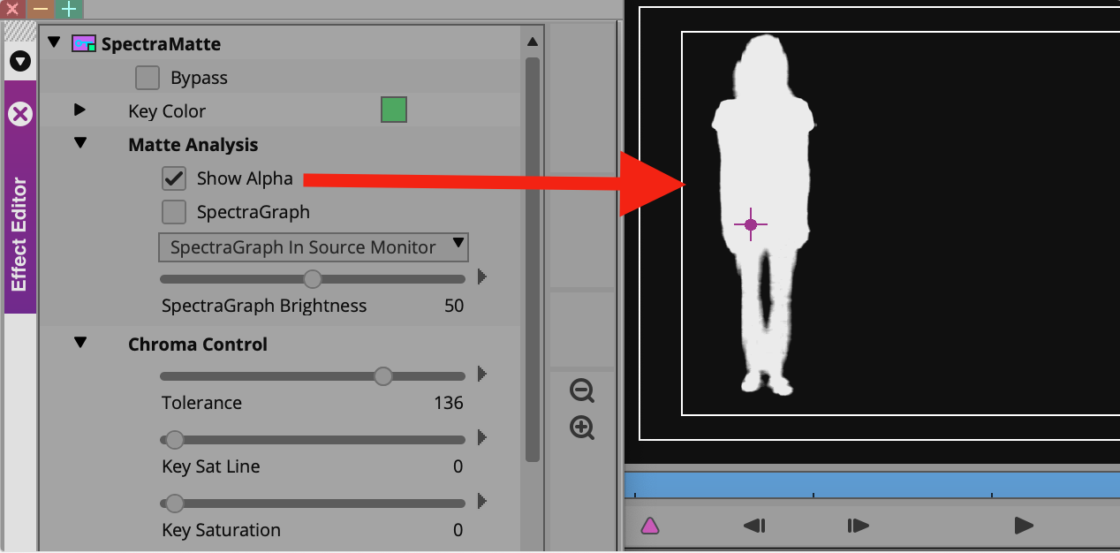Close the Effect Editor tab with X

click(20, 114)
